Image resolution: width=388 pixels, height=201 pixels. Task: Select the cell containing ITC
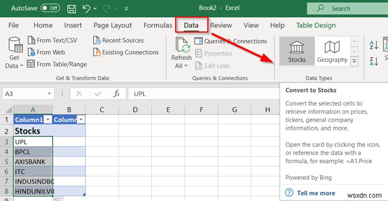33,171
